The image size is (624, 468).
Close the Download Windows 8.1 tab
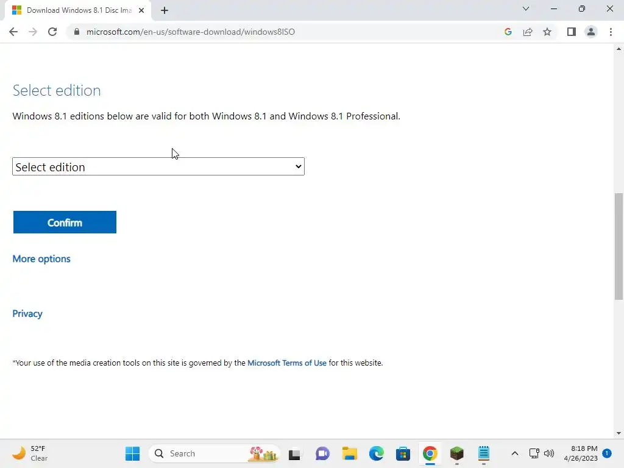point(141,10)
